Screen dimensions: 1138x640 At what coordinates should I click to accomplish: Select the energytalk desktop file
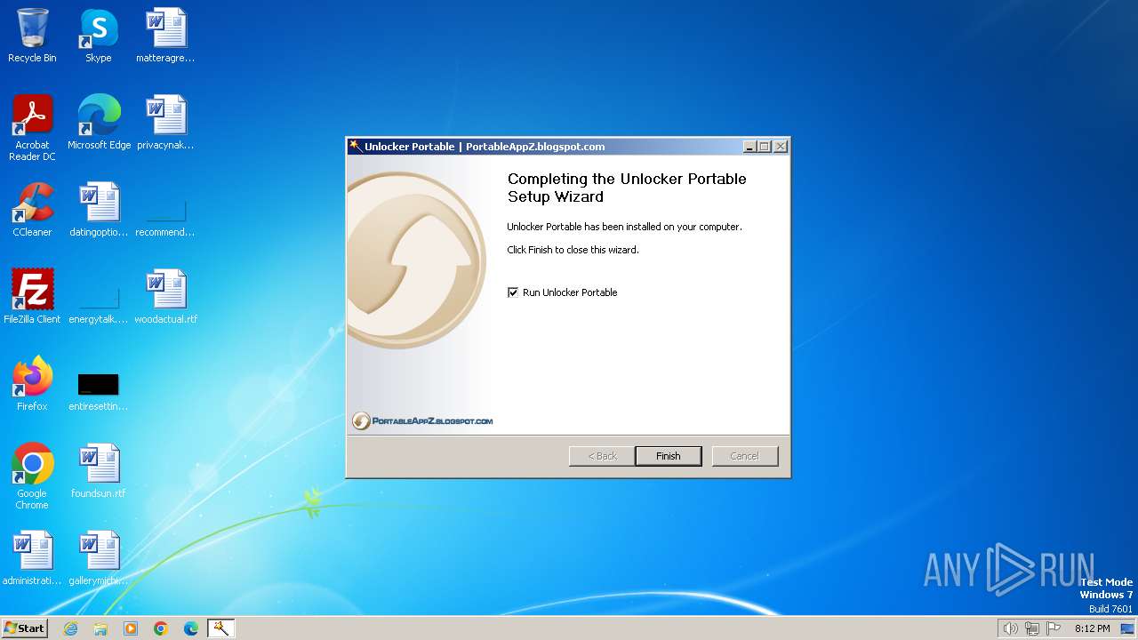pyautogui.click(x=99, y=305)
